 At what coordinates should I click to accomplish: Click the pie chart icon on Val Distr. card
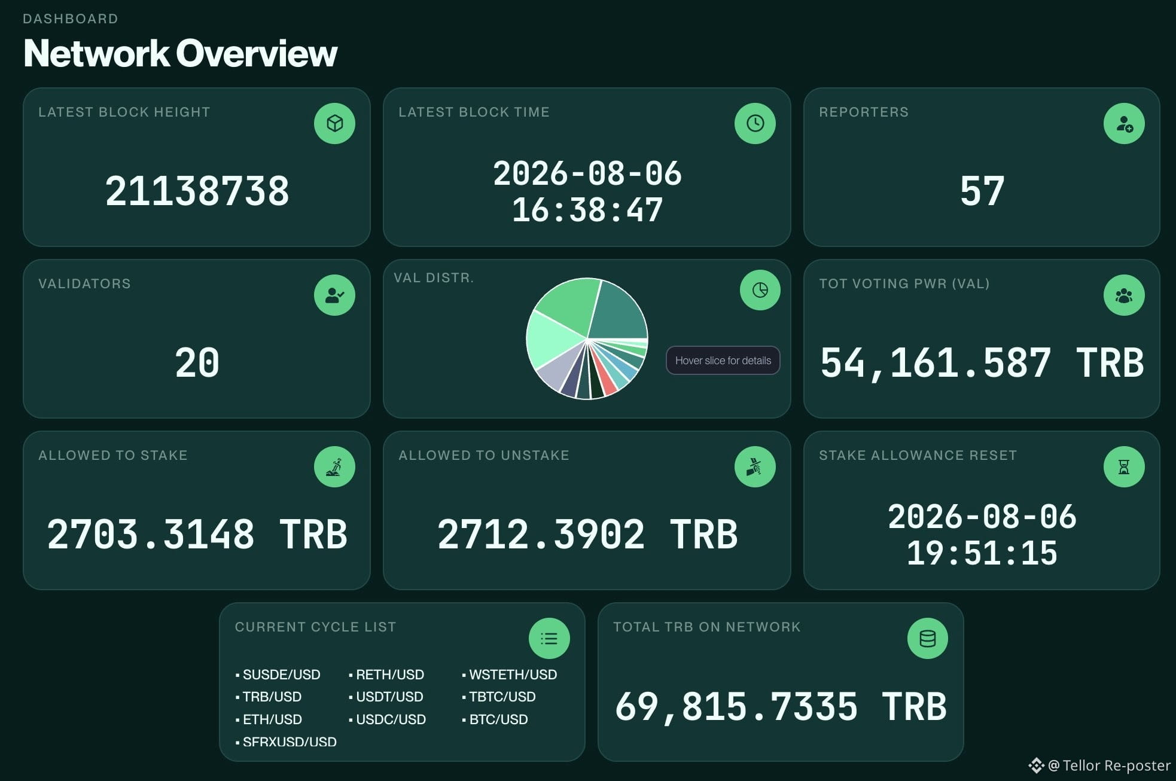(760, 290)
